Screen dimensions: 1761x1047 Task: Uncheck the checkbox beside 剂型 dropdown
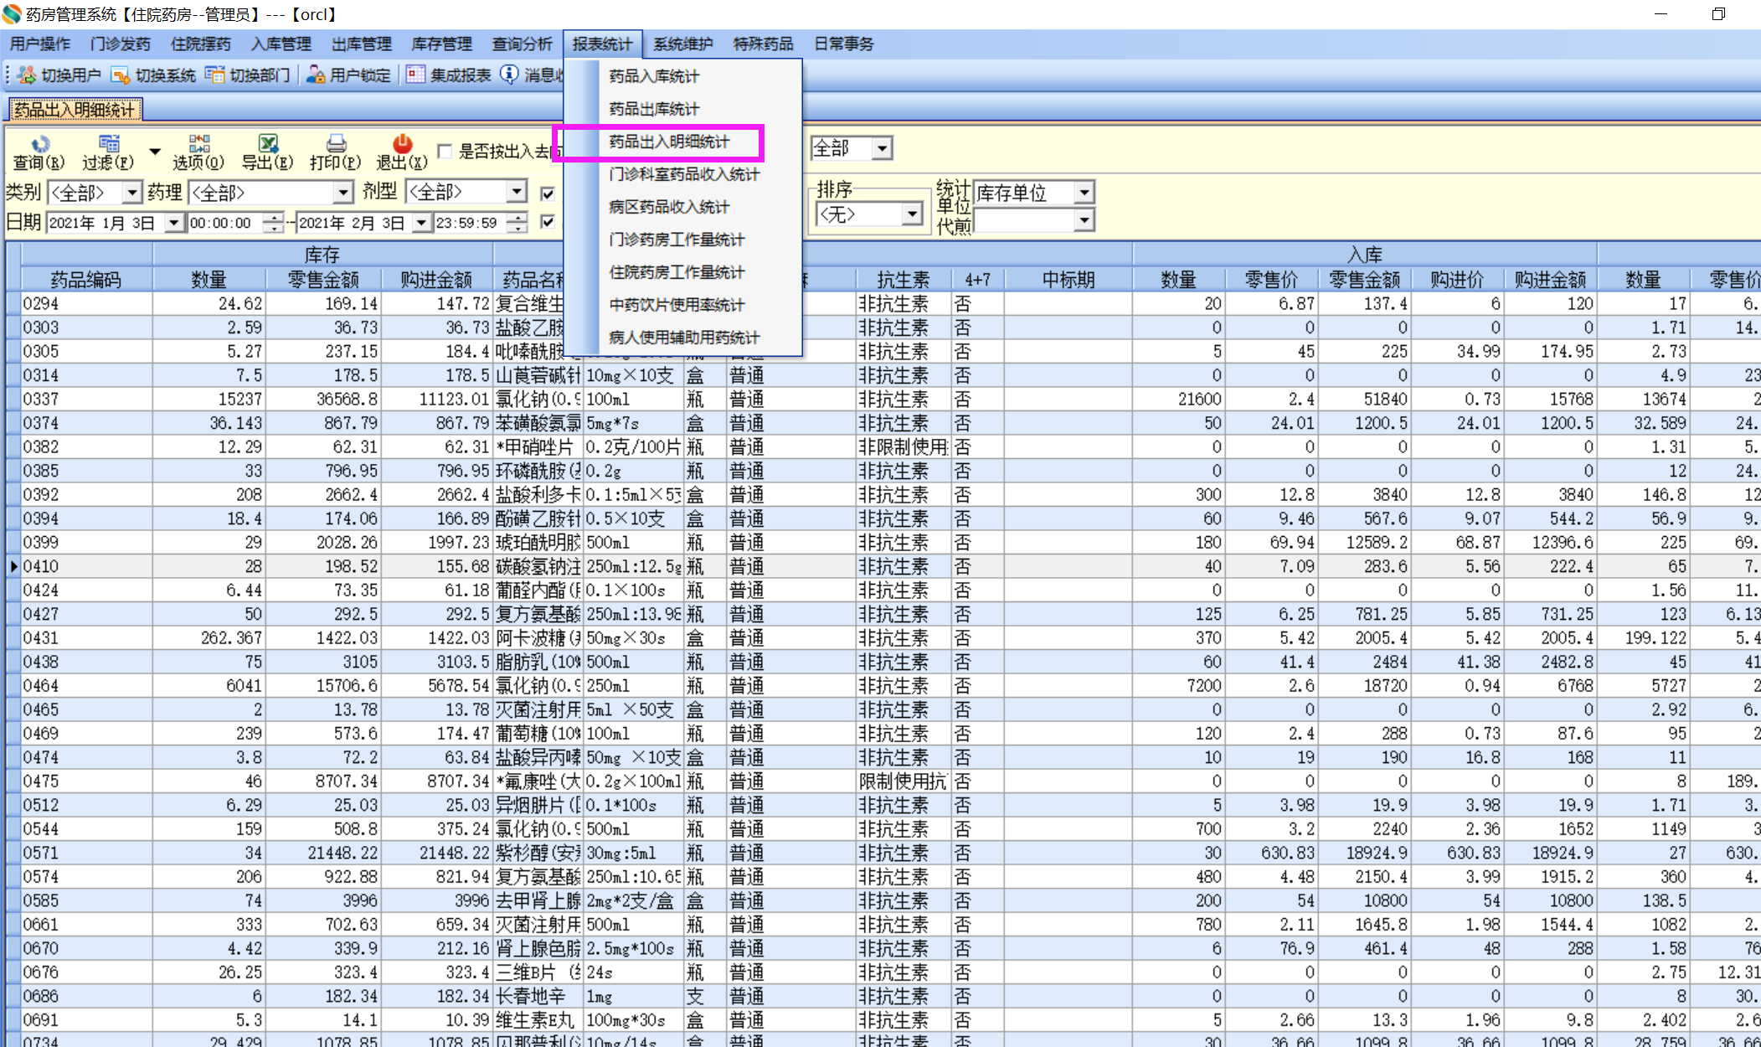click(548, 193)
